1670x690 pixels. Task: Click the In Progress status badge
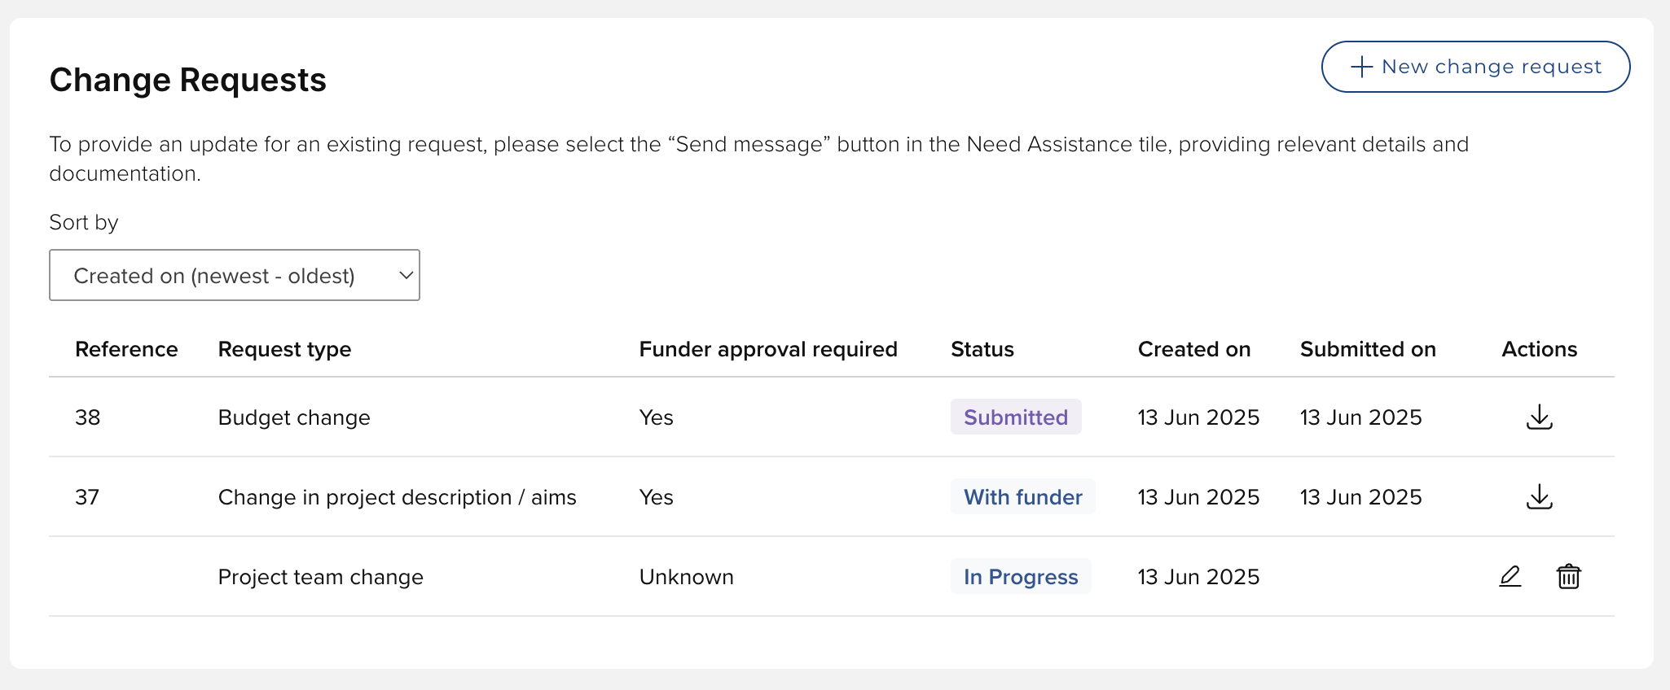(1020, 576)
